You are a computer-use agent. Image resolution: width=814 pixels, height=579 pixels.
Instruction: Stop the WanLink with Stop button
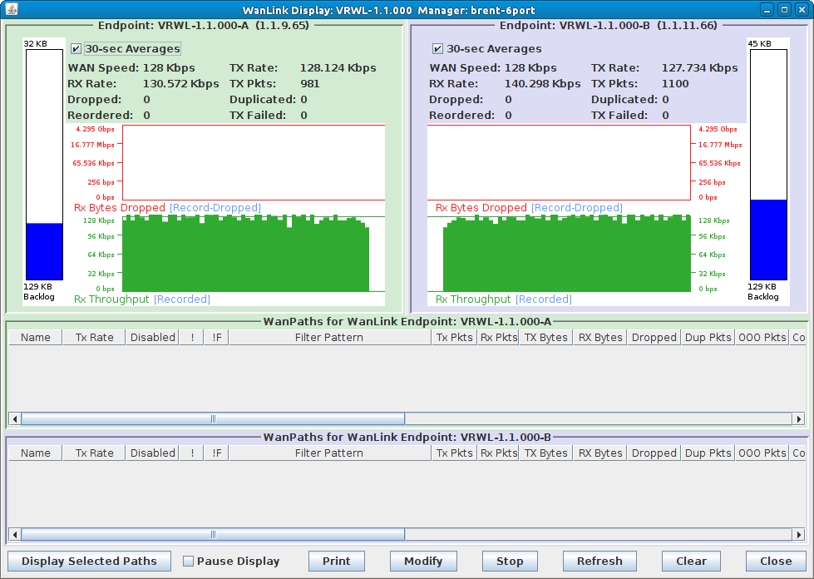tap(510, 561)
